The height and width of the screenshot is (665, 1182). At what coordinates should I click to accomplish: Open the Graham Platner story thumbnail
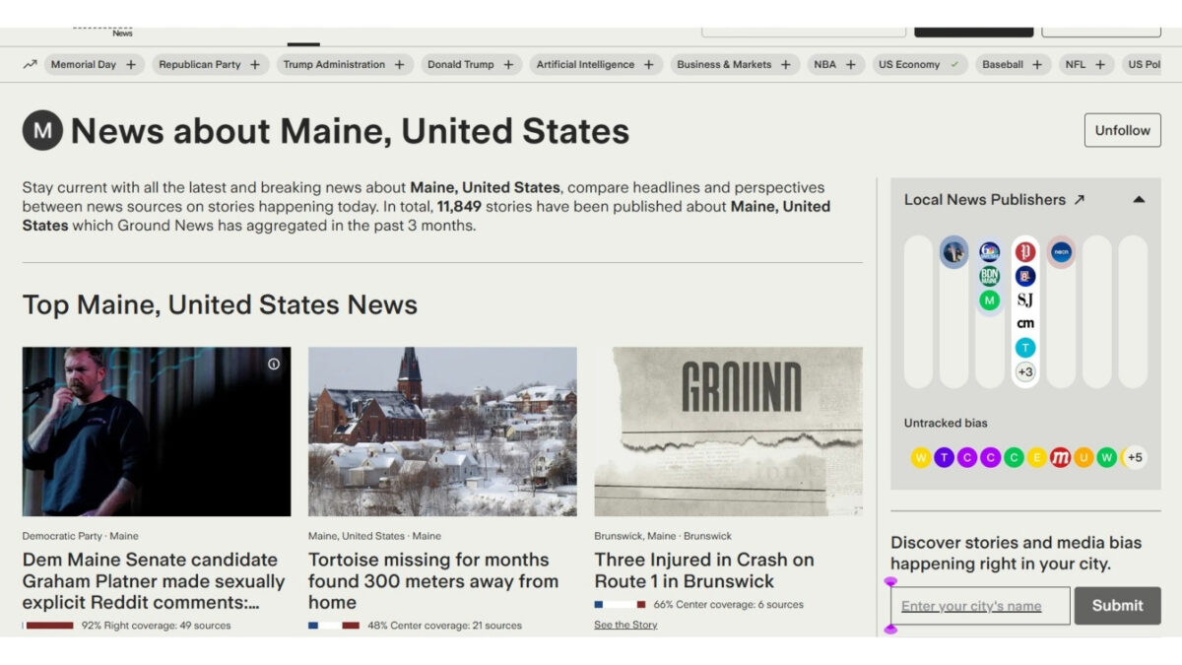click(157, 432)
